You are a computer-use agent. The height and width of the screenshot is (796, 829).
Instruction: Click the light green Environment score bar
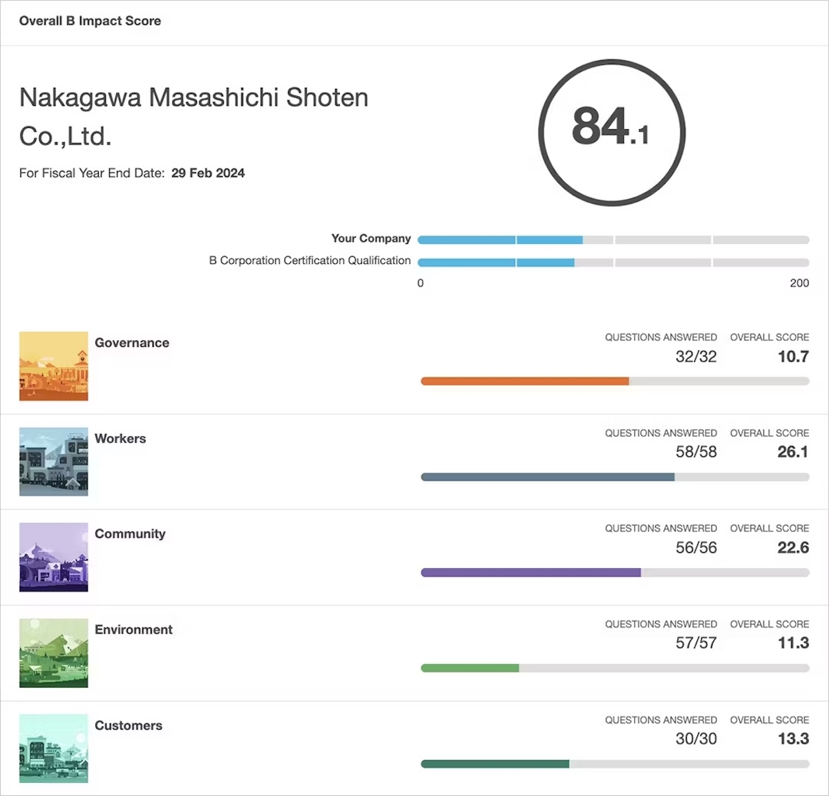[470, 668]
